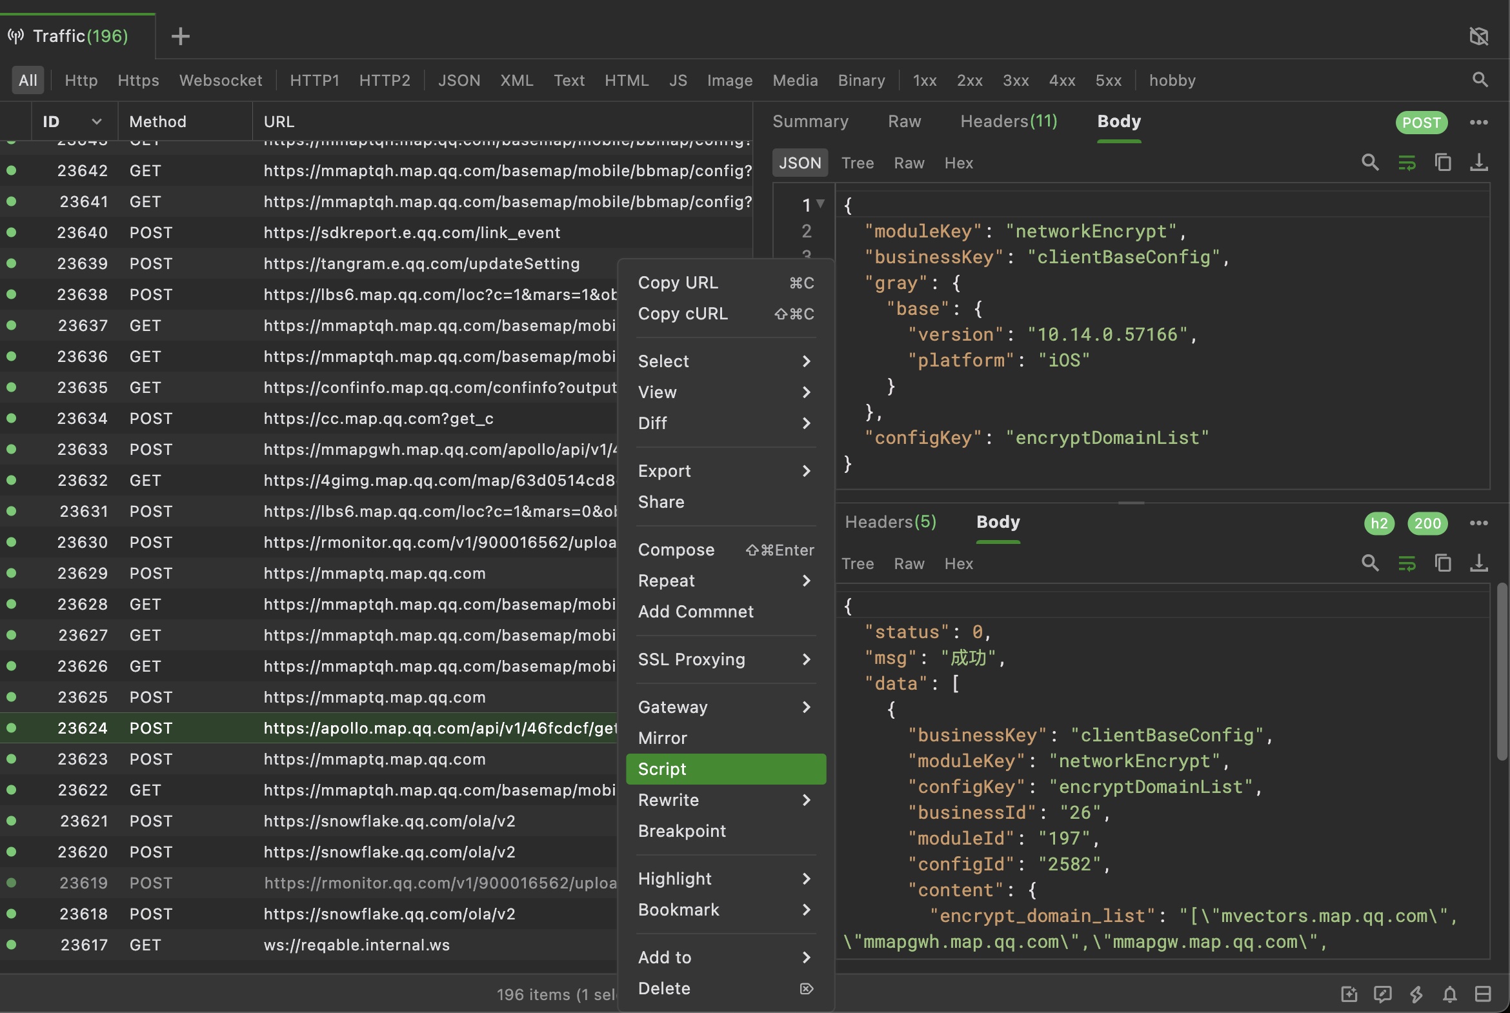The height and width of the screenshot is (1013, 1510).
Task: Click the request/response panel splitter handle
Action: coord(1131,503)
